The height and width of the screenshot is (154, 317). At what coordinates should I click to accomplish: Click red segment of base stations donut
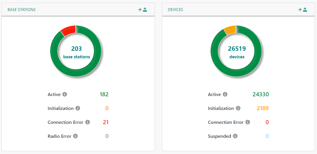[x=69, y=30]
